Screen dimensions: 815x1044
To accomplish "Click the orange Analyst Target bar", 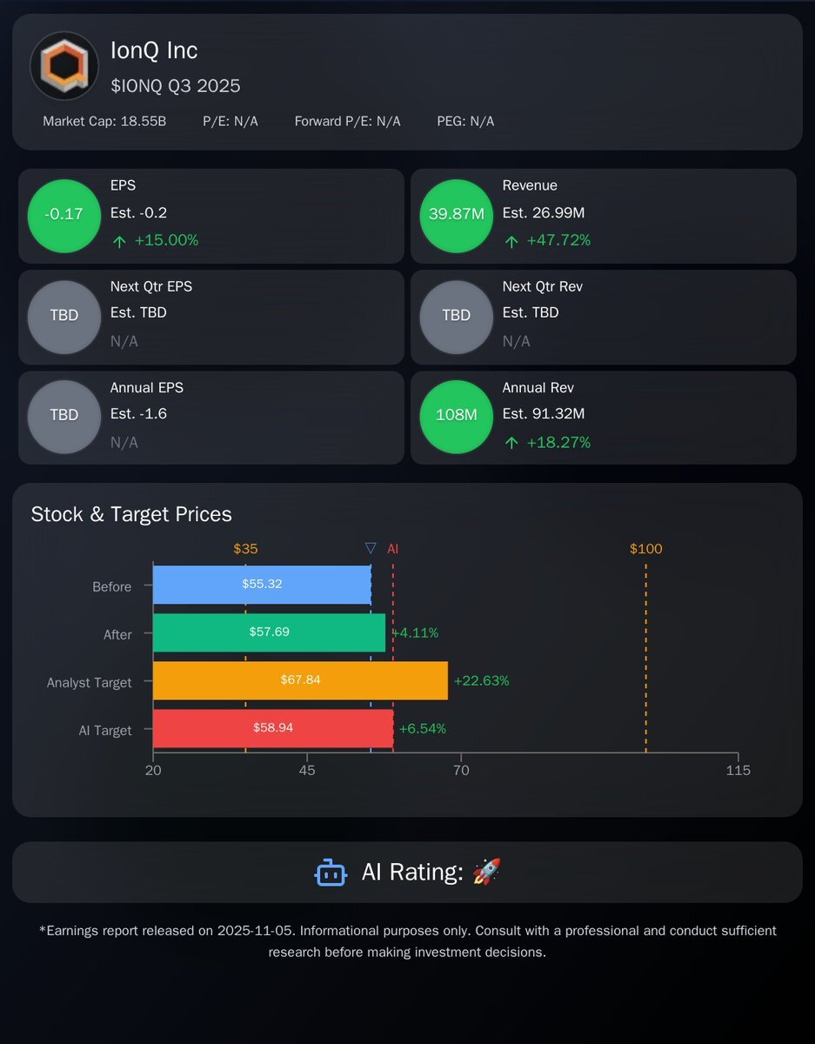I will [x=300, y=680].
